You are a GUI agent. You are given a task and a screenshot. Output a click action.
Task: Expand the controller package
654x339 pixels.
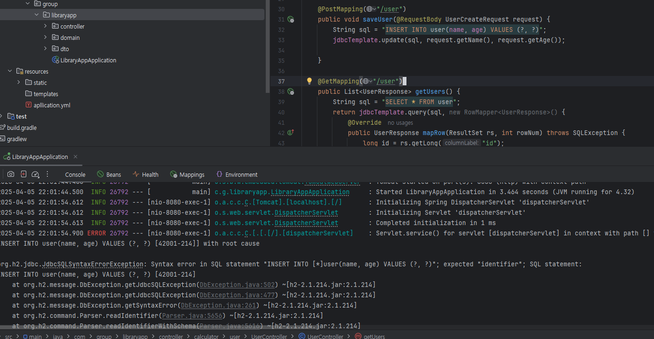(45, 26)
